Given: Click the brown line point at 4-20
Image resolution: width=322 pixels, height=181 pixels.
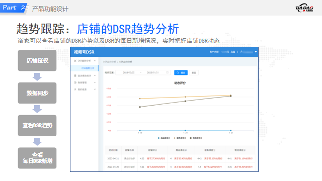Looking at the screenshot, I should click(x=185, y=101).
